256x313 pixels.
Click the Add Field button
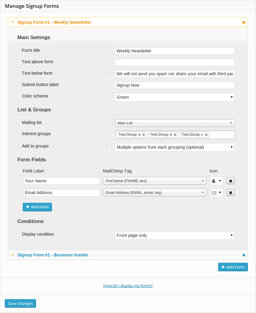pos(37,207)
